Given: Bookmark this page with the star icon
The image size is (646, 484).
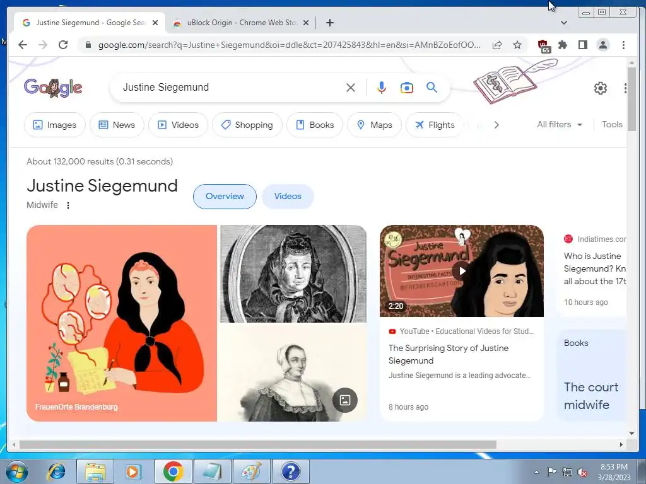Looking at the screenshot, I should [517, 45].
